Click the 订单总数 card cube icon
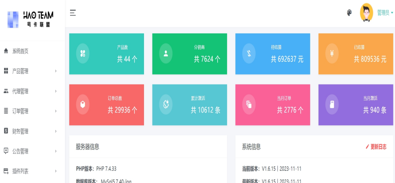 coord(83,104)
